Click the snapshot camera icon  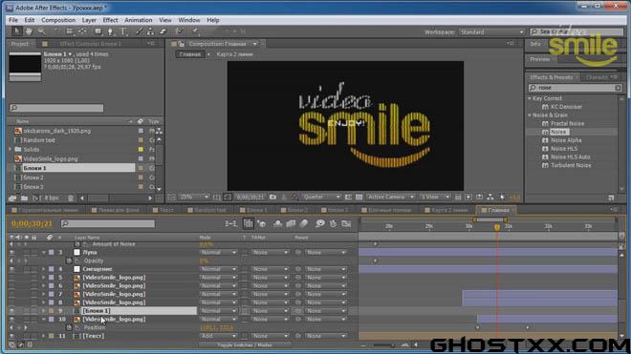click(x=272, y=197)
